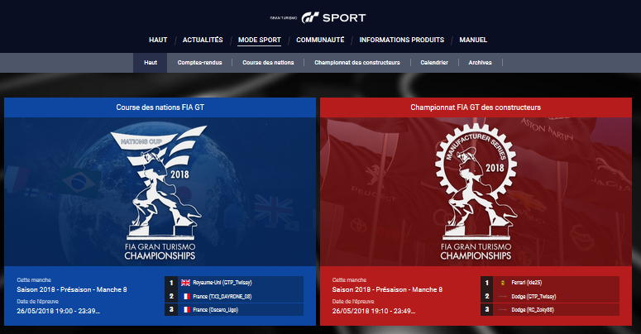Screen dimensions: 641x334
Task: Go to INFORMATIONS PRODUITS section
Action: tap(402, 40)
